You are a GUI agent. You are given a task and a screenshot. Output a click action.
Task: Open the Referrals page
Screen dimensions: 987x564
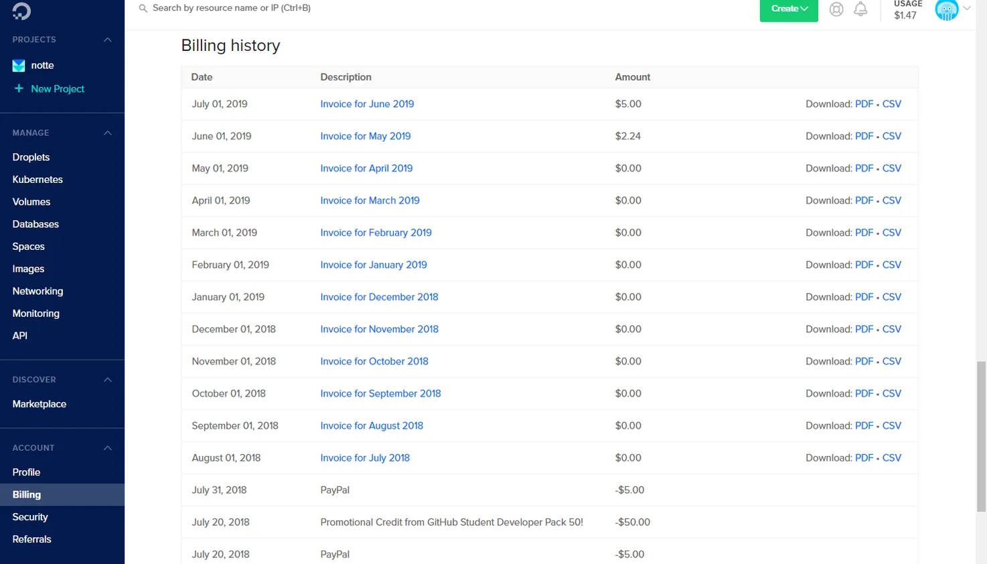pyautogui.click(x=31, y=539)
